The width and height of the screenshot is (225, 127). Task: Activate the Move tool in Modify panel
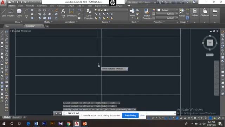pos(40,10)
